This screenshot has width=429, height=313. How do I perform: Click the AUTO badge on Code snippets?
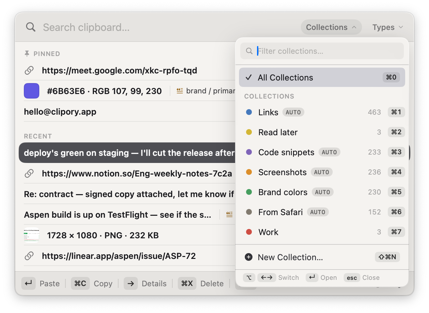[x=329, y=152]
